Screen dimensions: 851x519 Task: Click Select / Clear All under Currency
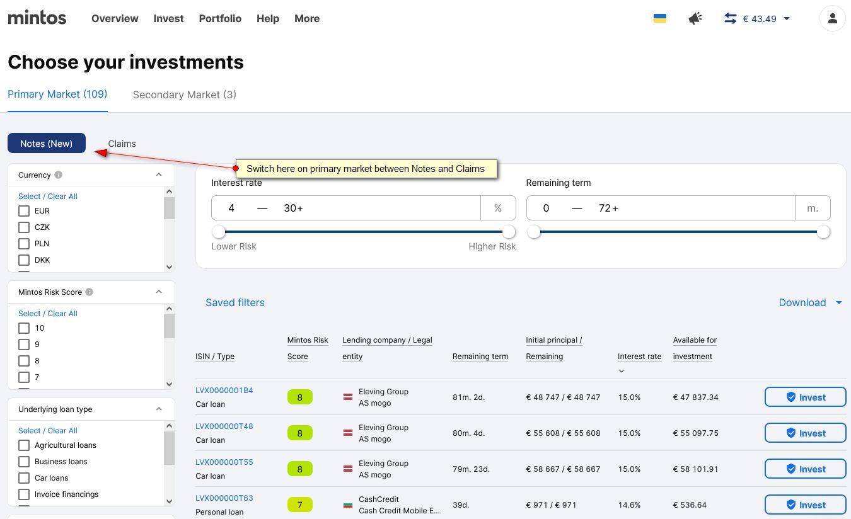click(x=48, y=197)
